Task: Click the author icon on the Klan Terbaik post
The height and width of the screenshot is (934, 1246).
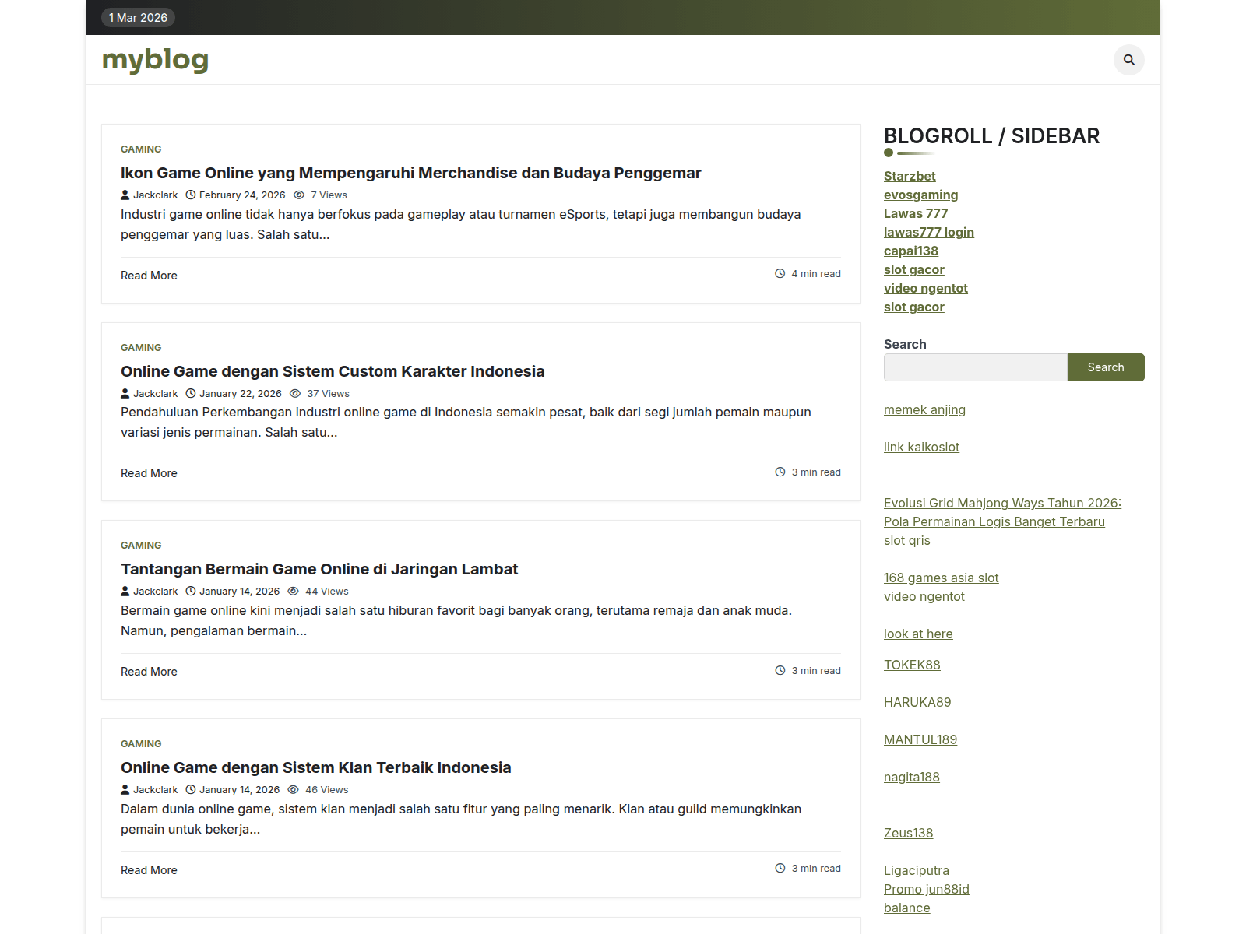Action: [x=125, y=789]
